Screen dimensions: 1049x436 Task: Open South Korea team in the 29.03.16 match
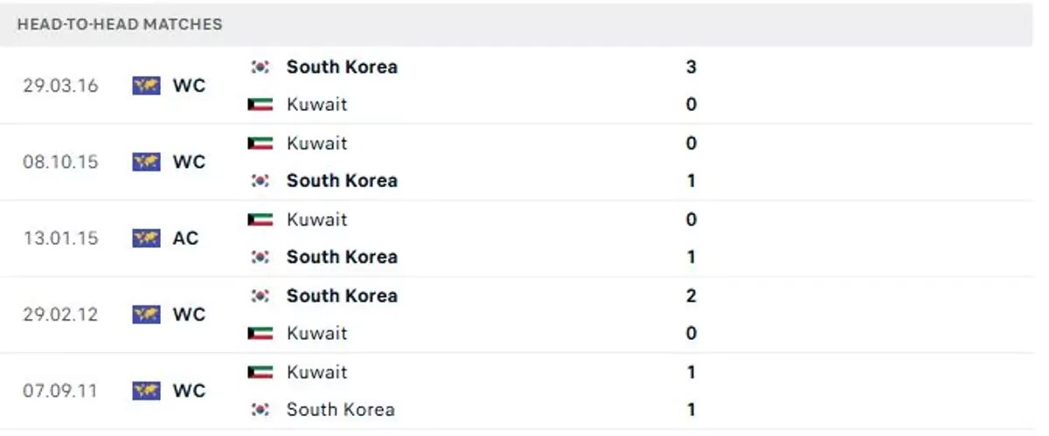pos(342,67)
